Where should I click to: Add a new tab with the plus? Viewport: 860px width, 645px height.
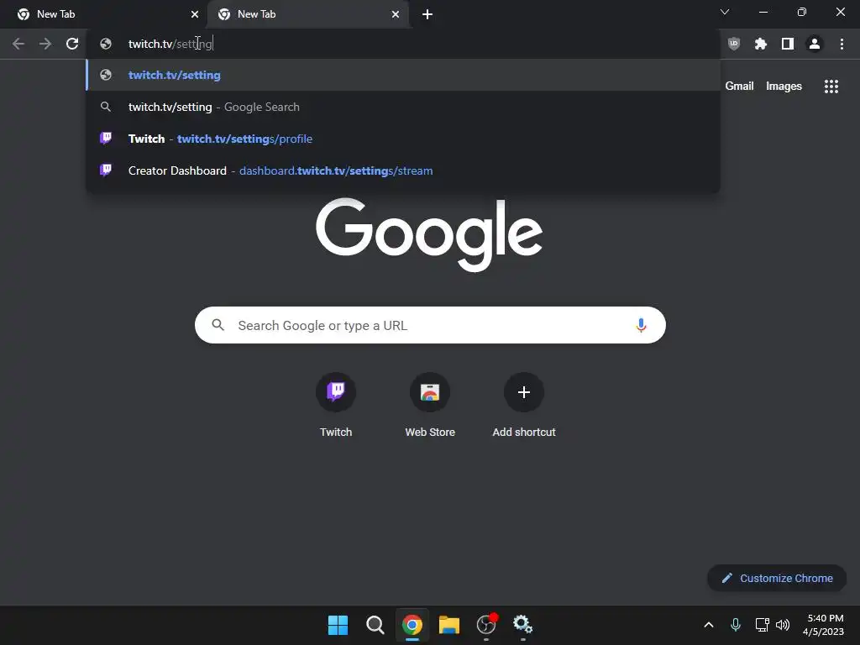tap(427, 14)
